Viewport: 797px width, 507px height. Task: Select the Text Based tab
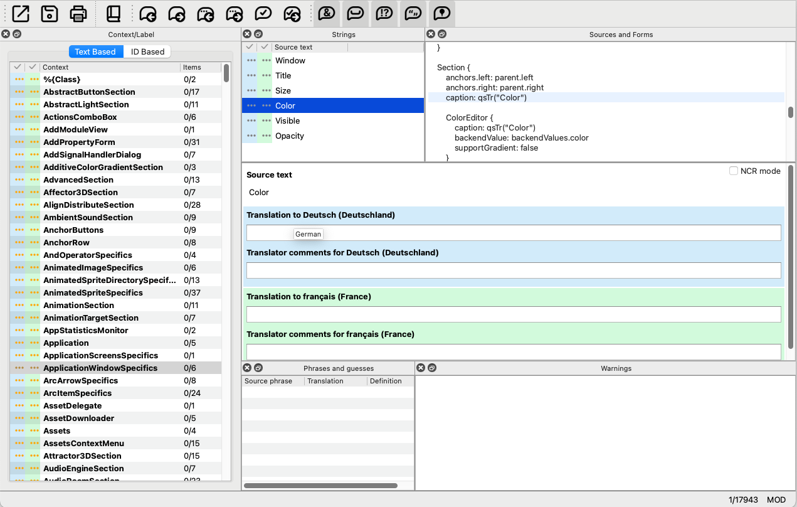click(95, 51)
